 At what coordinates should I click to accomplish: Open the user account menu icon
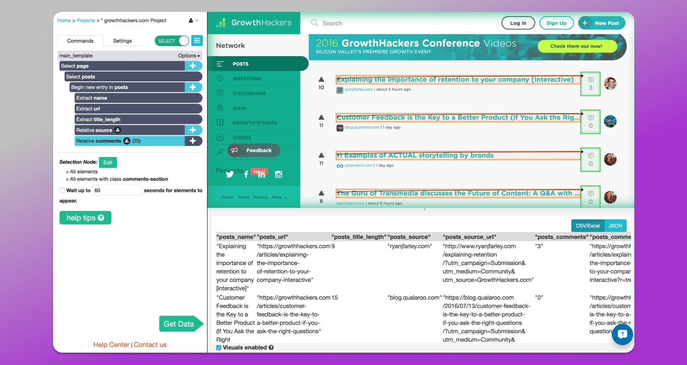[x=193, y=21]
